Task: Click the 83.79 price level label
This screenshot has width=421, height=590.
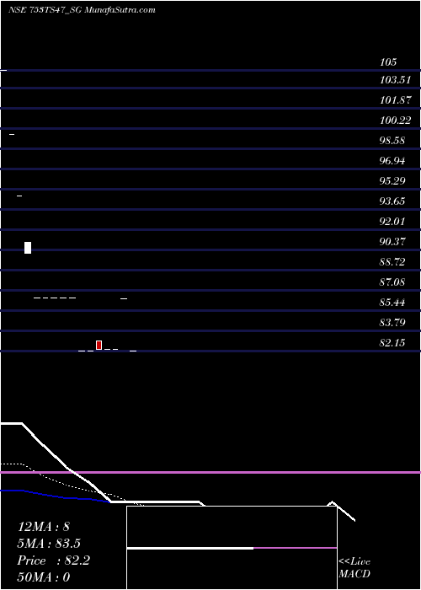Action: [x=392, y=323]
